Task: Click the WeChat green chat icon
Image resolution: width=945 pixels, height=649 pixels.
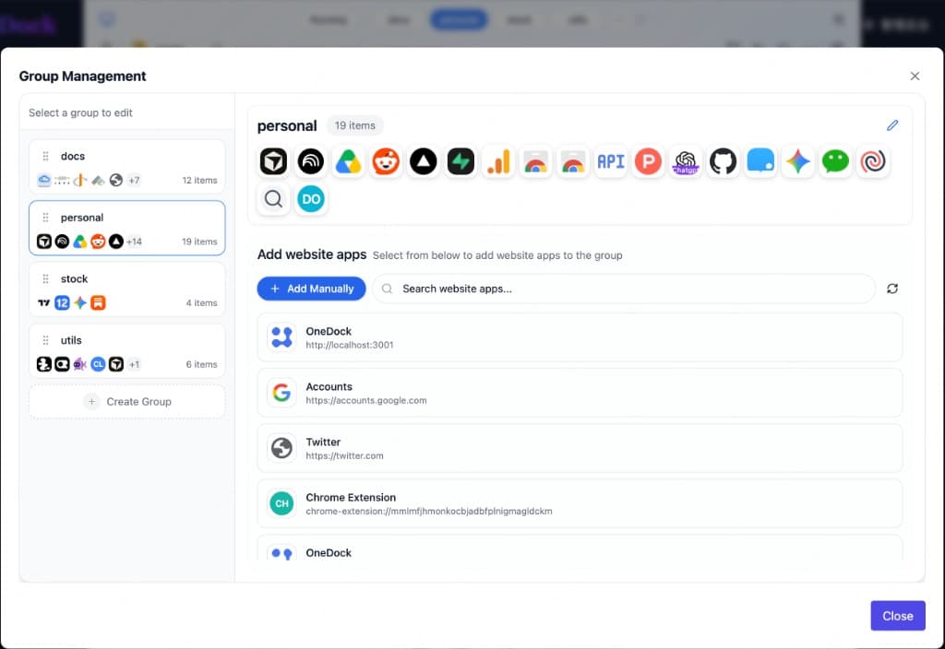Action: coord(835,161)
